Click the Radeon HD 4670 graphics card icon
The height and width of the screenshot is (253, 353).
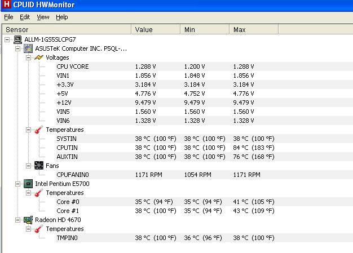point(28,220)
